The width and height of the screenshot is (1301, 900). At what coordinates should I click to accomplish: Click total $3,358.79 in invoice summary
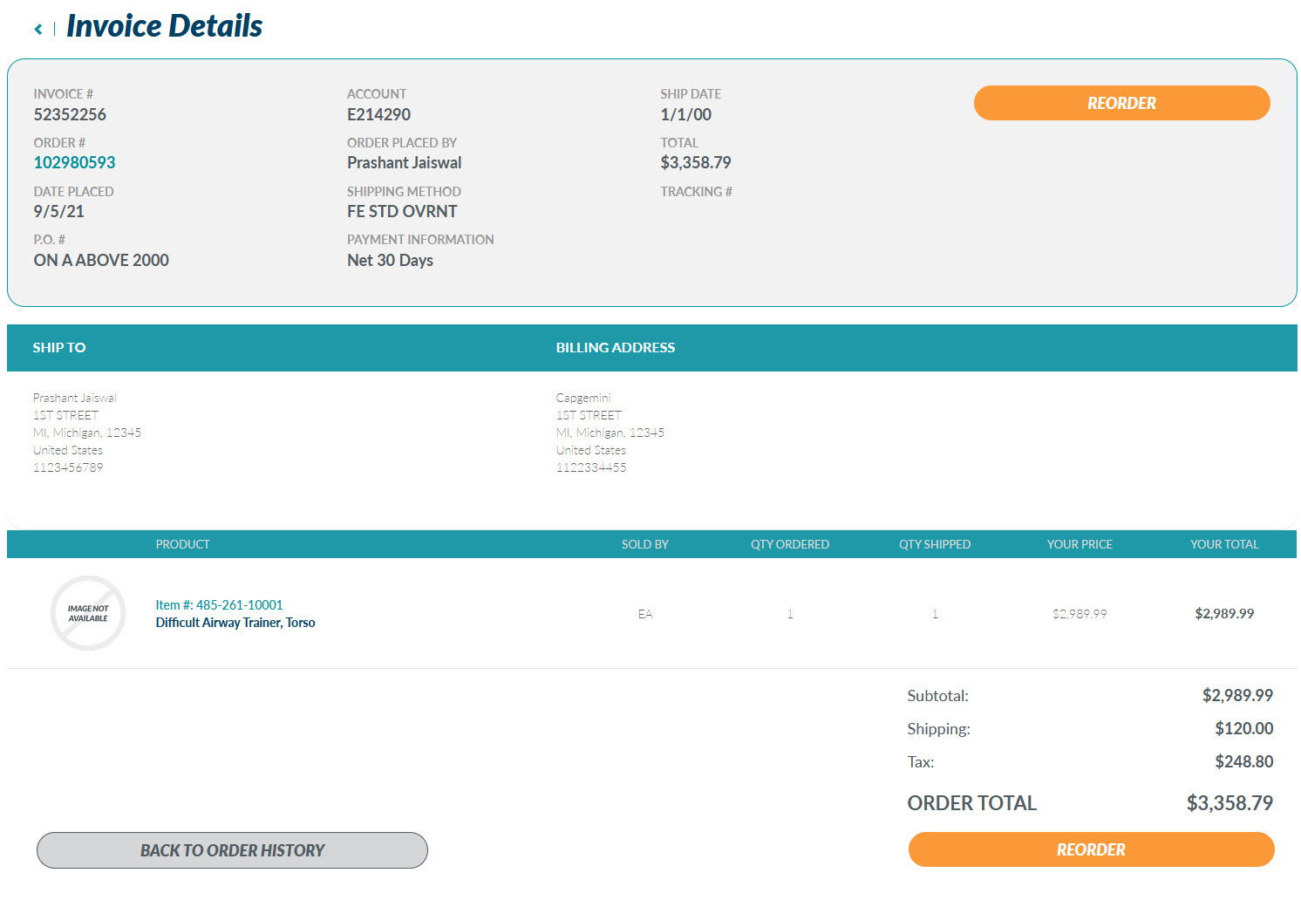696,162
